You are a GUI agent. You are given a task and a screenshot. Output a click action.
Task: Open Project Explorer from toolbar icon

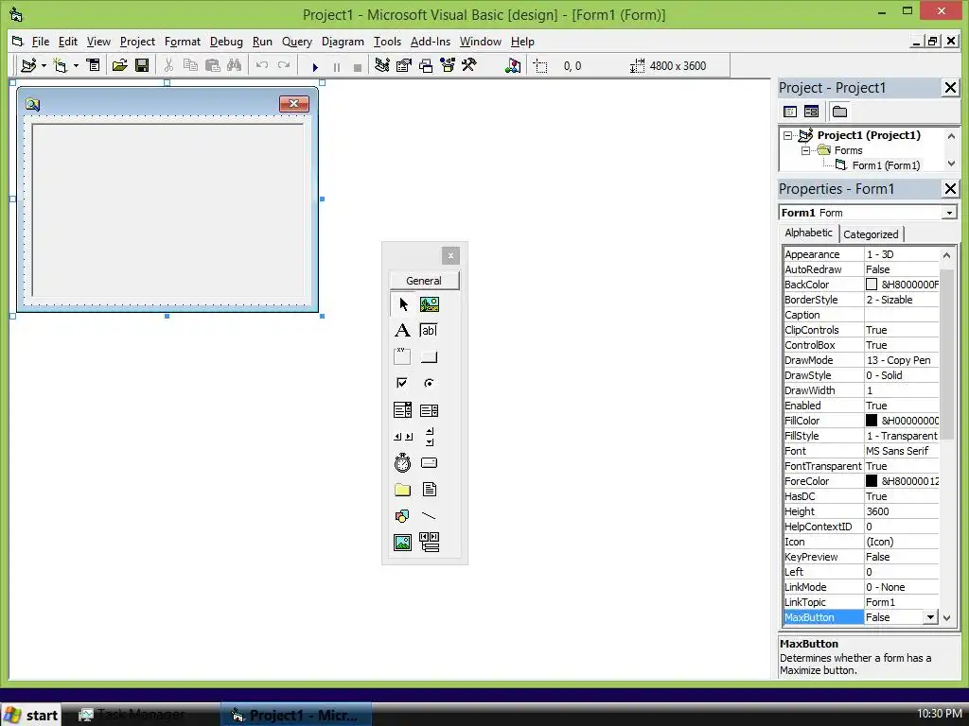tap(382, 65)
